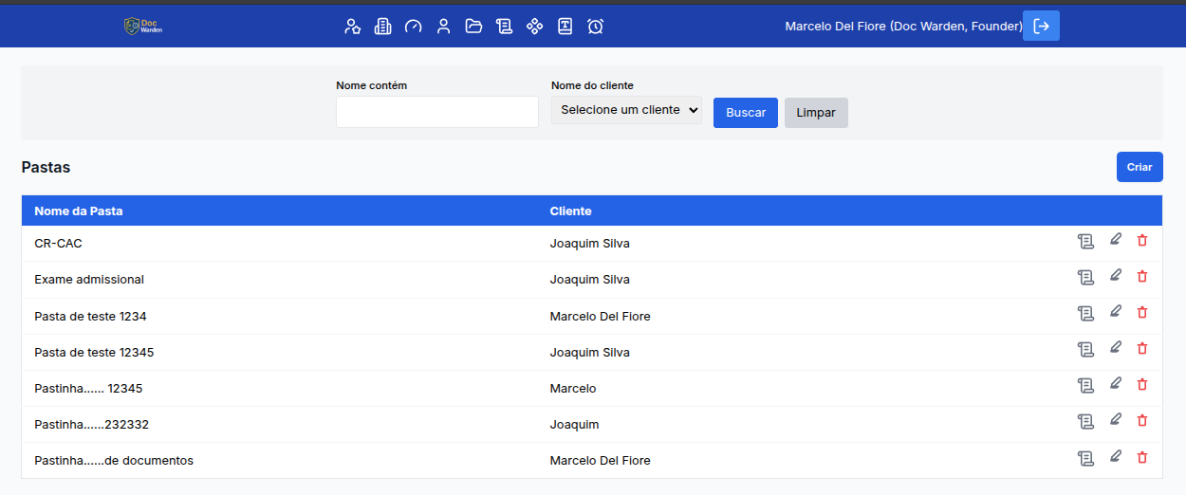View documents of Pasta de teste 1234

(1085, 313)
